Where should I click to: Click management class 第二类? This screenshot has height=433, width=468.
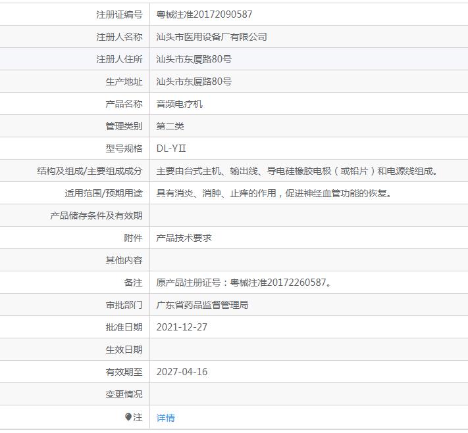point(170,126)
